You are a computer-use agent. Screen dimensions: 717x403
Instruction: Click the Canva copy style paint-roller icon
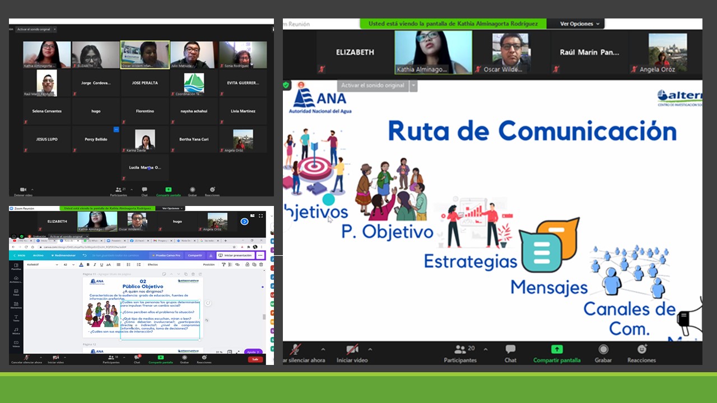click(224, 264)
